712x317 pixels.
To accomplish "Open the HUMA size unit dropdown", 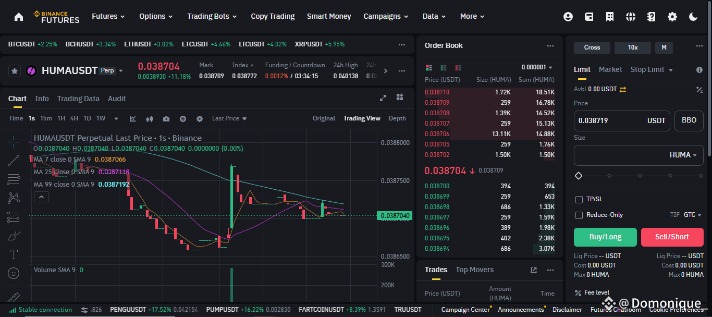I will 688,155.
